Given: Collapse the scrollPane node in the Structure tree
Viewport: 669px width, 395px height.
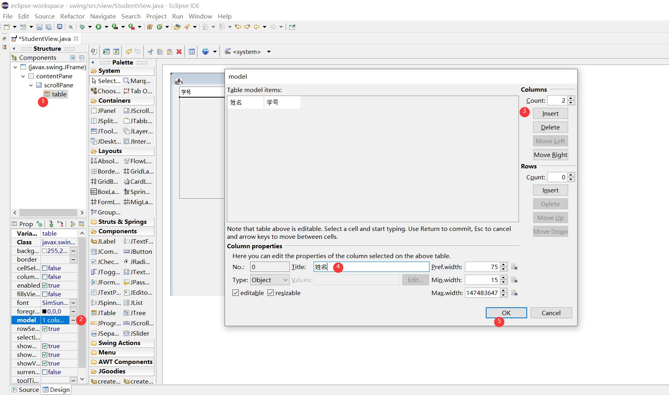Looking at the screenshot, I should tap(31, 85).
